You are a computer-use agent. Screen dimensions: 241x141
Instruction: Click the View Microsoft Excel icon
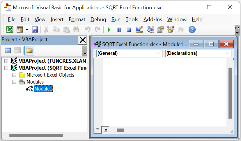coord(10,29)
